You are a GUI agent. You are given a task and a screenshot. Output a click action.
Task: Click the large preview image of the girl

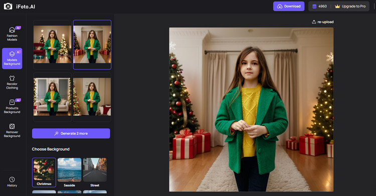251,109
